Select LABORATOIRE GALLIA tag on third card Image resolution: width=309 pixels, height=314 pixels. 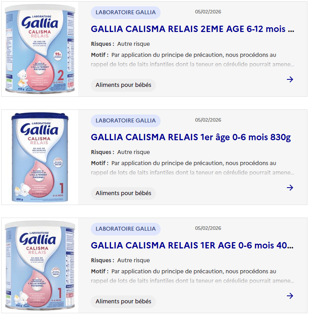[x=125, y=229]
